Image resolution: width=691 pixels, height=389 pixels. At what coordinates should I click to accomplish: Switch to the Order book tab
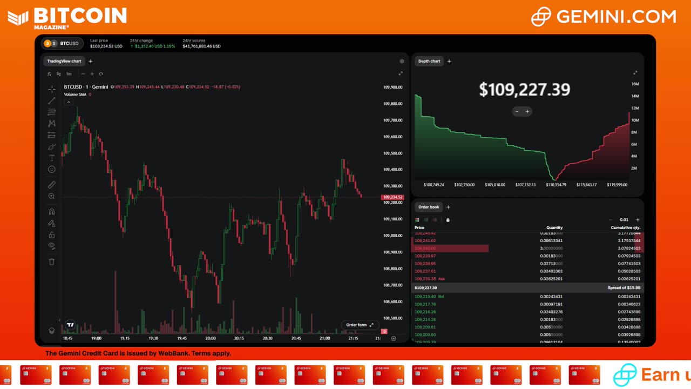click(x=429, y=207)
